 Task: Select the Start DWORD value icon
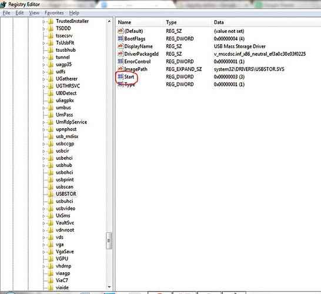(x=121, y=77)
